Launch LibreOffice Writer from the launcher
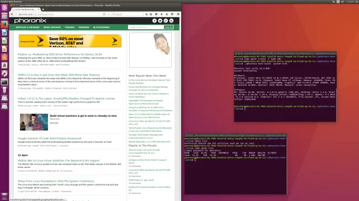Image resolution: width=359 pixels, height=201 pixels. pyautogui.click(x=4, y=32)
